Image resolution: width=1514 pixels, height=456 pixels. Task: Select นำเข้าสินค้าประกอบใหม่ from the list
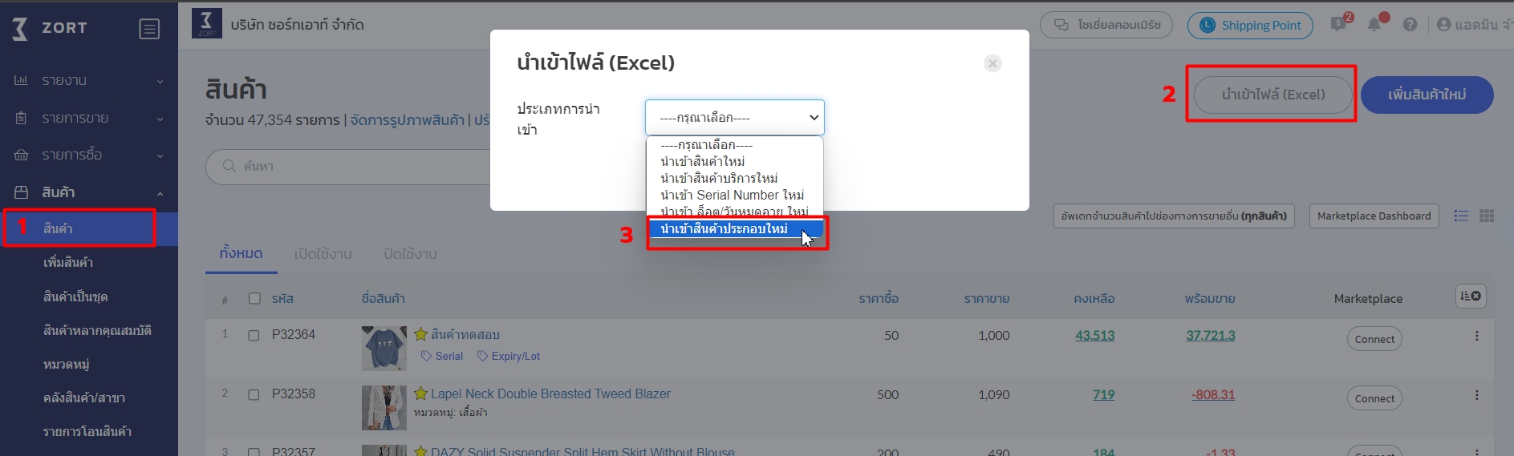click(x=725, y=229)
